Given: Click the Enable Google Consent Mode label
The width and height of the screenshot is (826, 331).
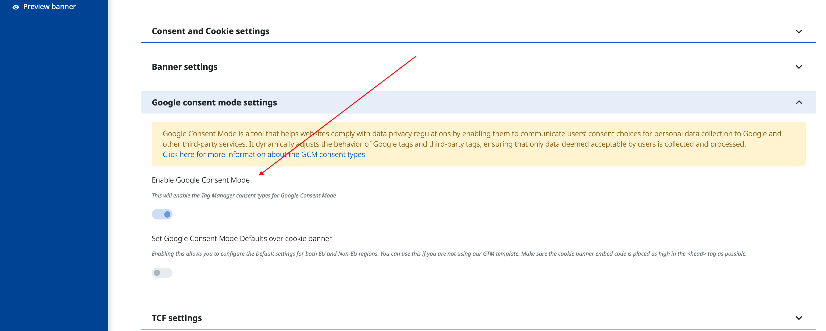Looking at the screenshot, I should [201, 180].
